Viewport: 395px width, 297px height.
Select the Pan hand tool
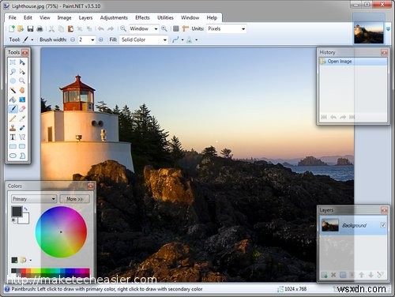(x=22, y=90)
